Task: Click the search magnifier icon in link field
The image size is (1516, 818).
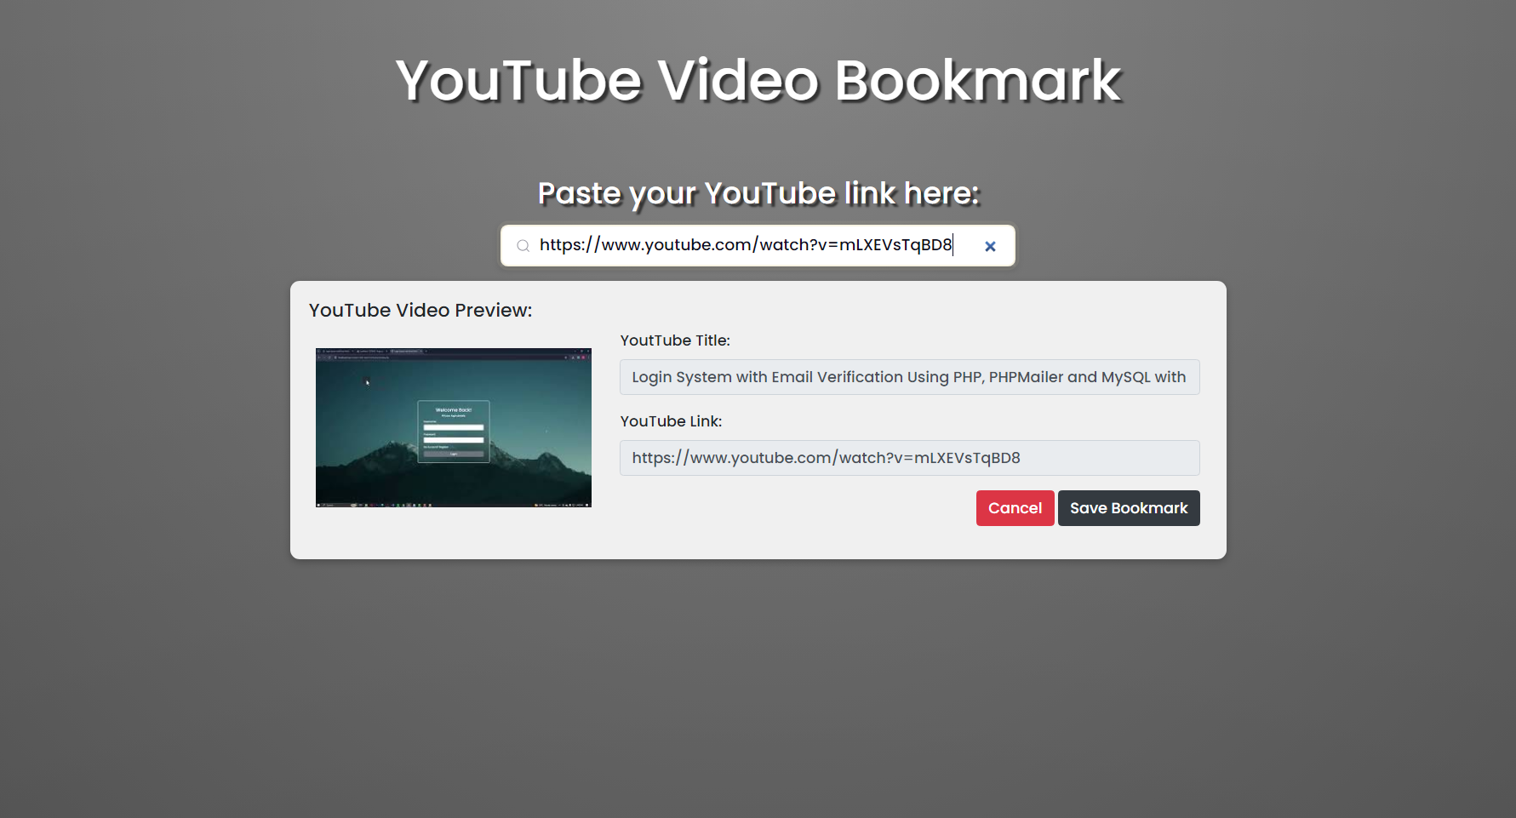Action: pos(523,246)
